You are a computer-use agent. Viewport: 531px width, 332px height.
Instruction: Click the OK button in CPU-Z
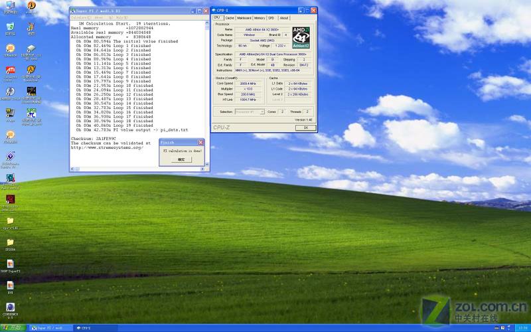click(x=305, y=127)
